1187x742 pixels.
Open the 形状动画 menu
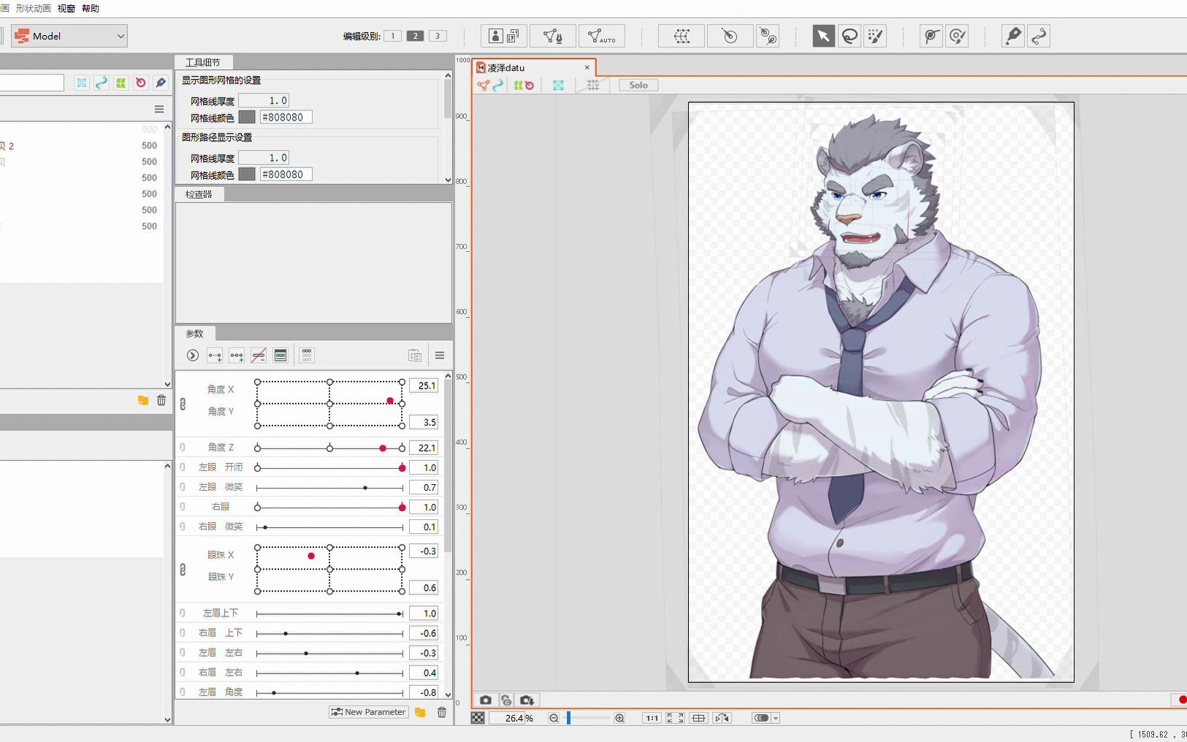[34, 9]
